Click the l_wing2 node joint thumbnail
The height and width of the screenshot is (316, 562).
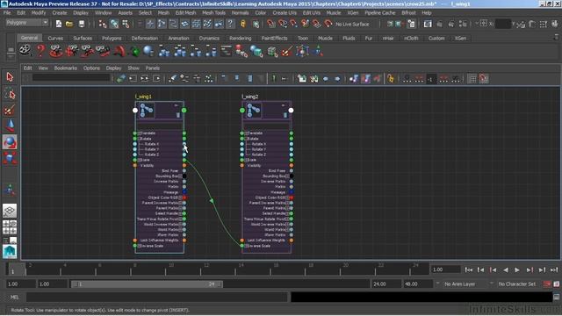tap(254, 110)
